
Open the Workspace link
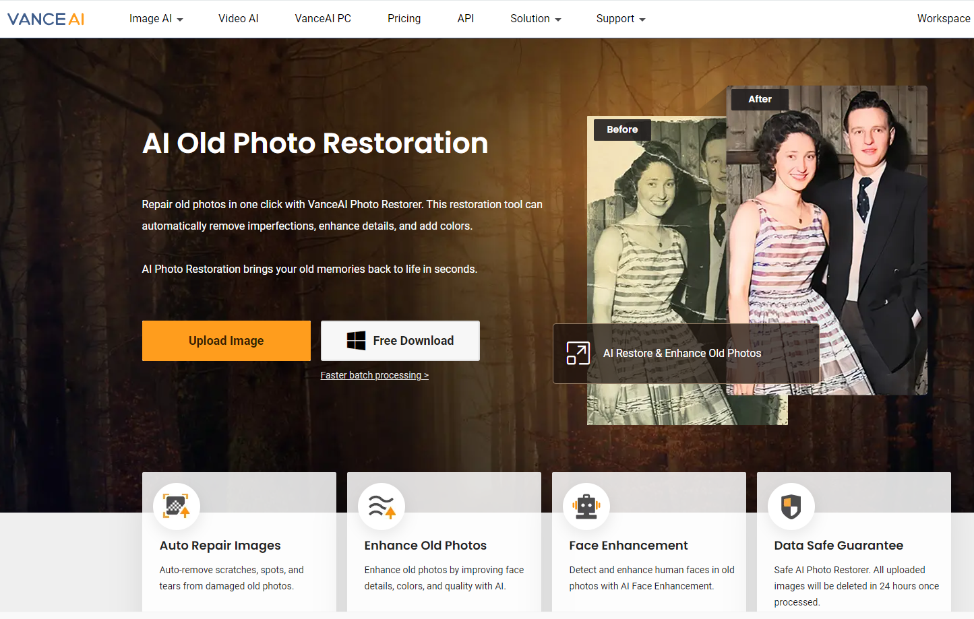pos(944,19)
